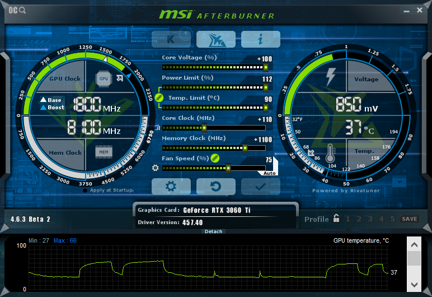Click the thermometer temperature icon

pos(330,153)
